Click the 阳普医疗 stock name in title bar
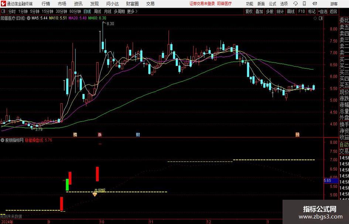Viewport: 349px width, 224px height. [x=225, y=4]
